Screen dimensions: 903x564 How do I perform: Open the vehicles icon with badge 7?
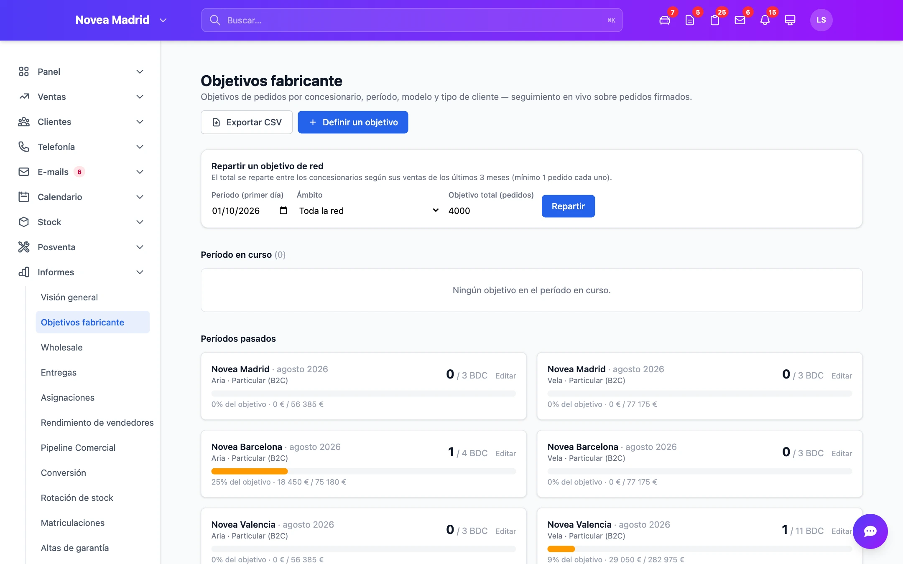click(x=665, y=20)
